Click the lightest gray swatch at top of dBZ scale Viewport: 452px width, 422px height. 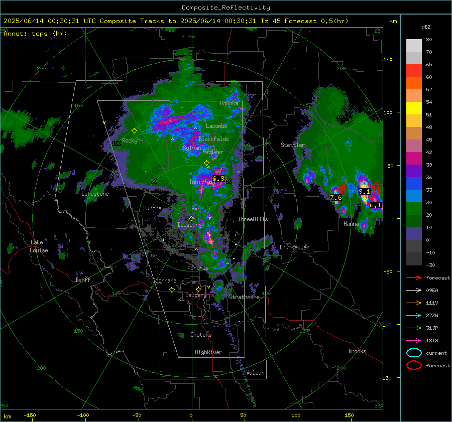tap(414, 46)
